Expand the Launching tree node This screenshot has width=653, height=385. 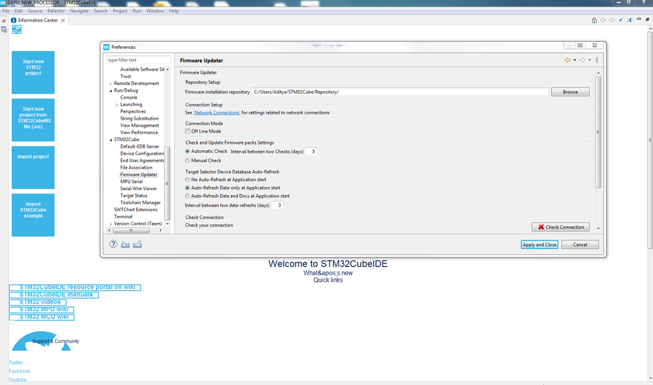(x=117, y=105)
